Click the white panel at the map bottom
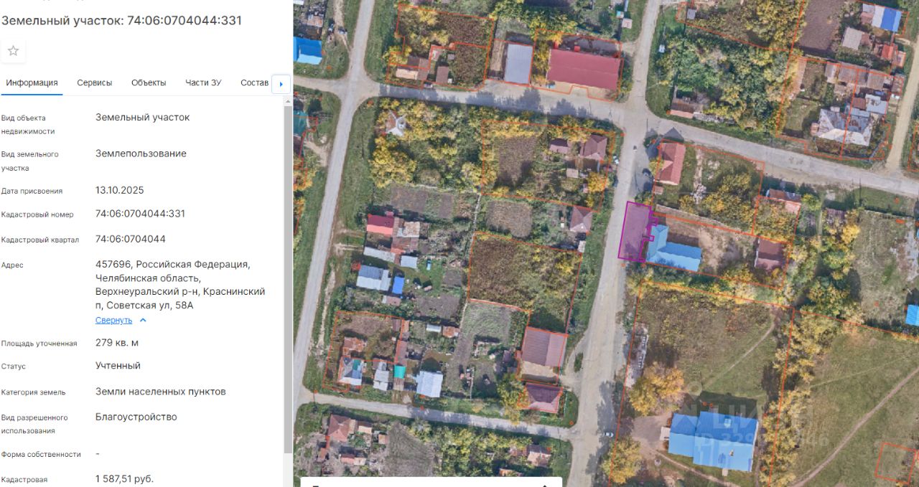Viewport: 919px width, 487px height. (x=431, y=482)
